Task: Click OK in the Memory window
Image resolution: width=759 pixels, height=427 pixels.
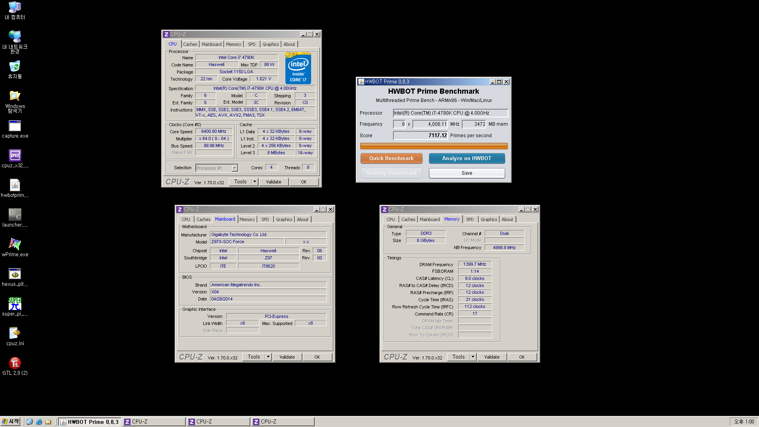Action: [522, 357]
